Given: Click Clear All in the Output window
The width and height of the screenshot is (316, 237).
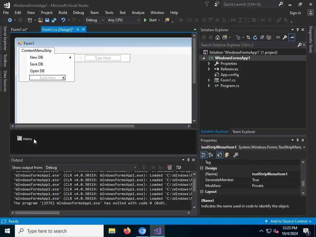Looking at the screenshot, I should pos(170,167).
